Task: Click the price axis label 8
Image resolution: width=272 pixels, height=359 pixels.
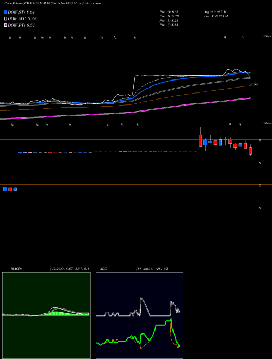Action: (x=260, y=163)
